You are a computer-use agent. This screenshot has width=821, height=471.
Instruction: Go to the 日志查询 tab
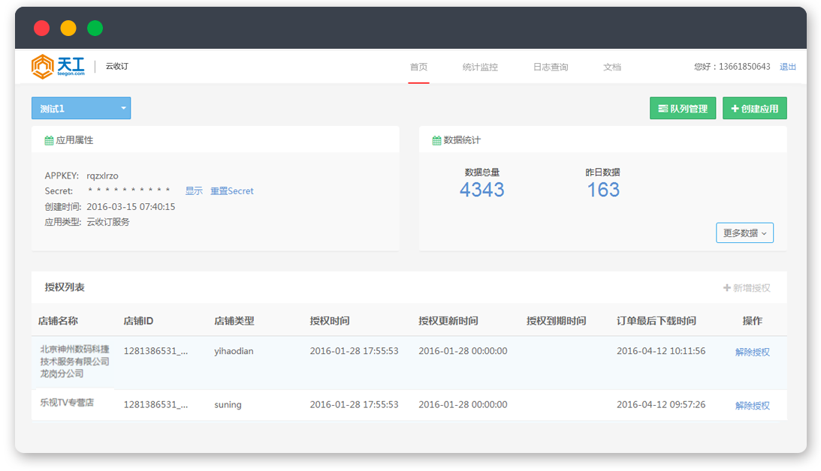(x=551, y=67)
